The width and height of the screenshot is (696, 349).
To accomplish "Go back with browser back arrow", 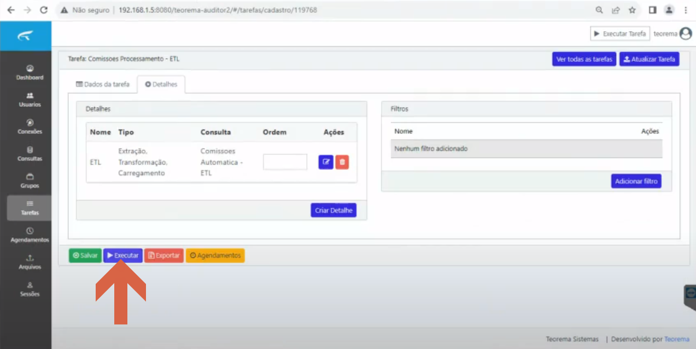I will click(x=11, y=10).
